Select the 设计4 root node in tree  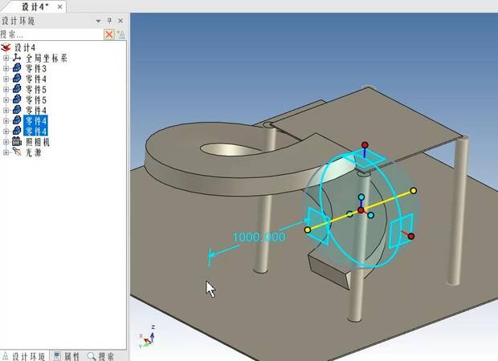(x=25, y=48)
